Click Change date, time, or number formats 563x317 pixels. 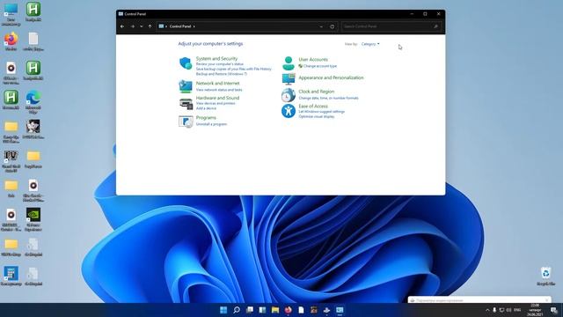pos(328,98)
